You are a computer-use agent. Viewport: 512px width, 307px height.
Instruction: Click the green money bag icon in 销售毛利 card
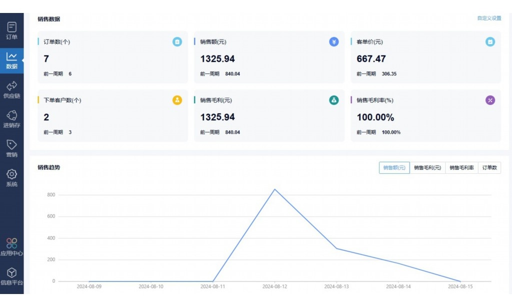[334, 100]
